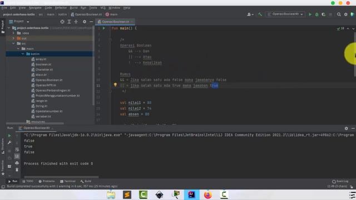Open the File menu
Image resolution: width=356 pixels, height=200 pixels.
[x=4, y=8]
